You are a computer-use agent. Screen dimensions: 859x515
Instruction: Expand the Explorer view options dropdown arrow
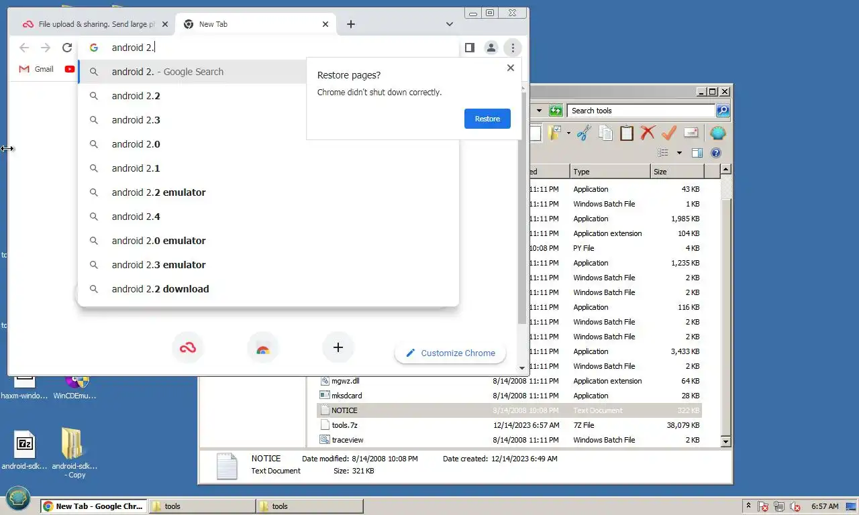[x=679, y=153]
